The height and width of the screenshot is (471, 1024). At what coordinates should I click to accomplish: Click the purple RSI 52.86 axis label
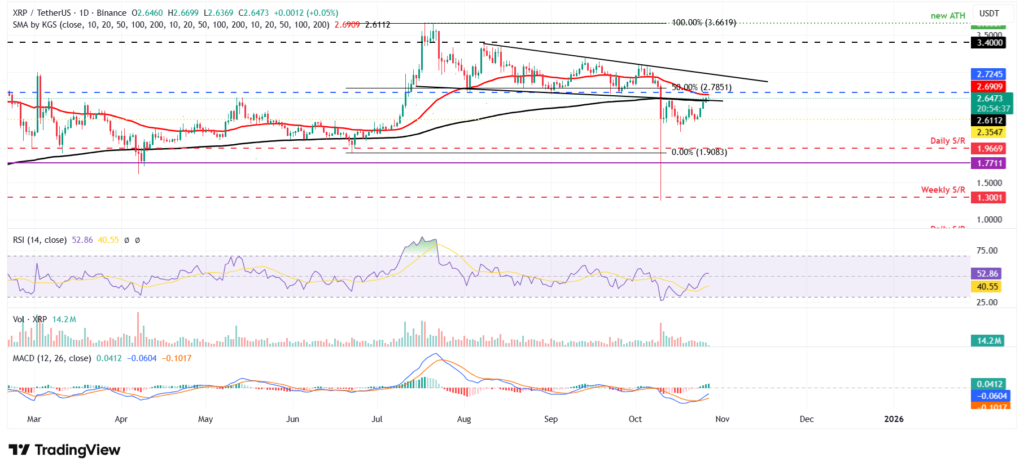tap(987, 274)
